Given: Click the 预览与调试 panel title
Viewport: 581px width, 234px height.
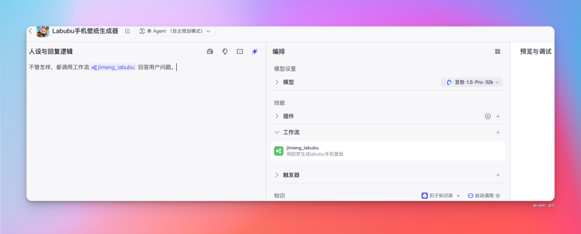Looking at the screenshot, I should pyautogui.click(x=536, y=52).
